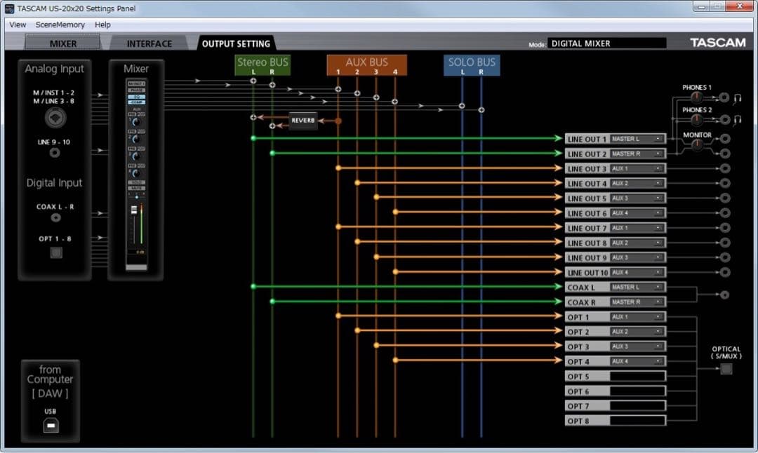Open the LINE OUT 1 source dropdown
Viewport: 758px width, 453px height.
[x=637, y=139]
